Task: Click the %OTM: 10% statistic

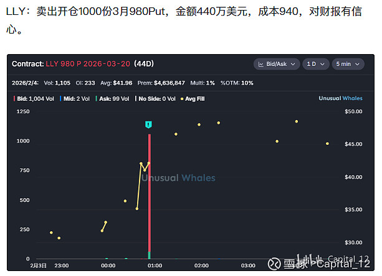Action: pyautogui.click(x=237, y=83)
